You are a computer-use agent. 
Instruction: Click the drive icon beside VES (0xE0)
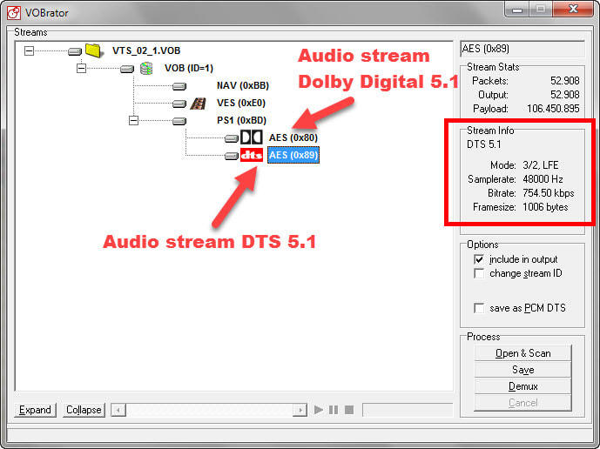pos(179,104)
